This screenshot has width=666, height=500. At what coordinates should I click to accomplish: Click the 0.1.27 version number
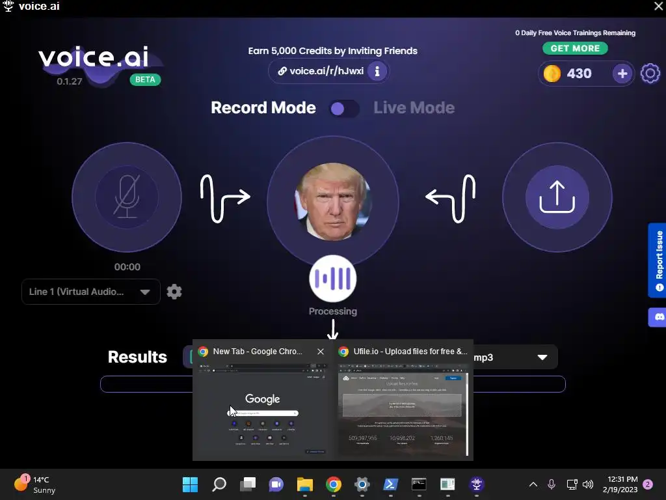tap(69, 81)
